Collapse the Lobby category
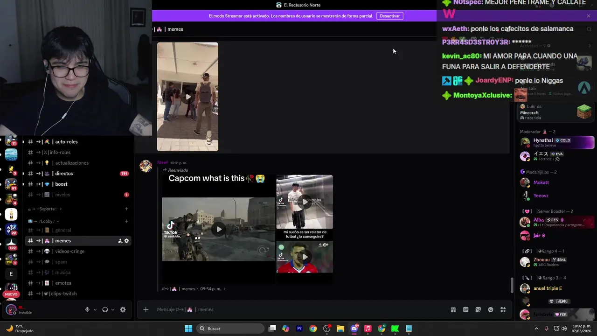 (x=43, y=221)
